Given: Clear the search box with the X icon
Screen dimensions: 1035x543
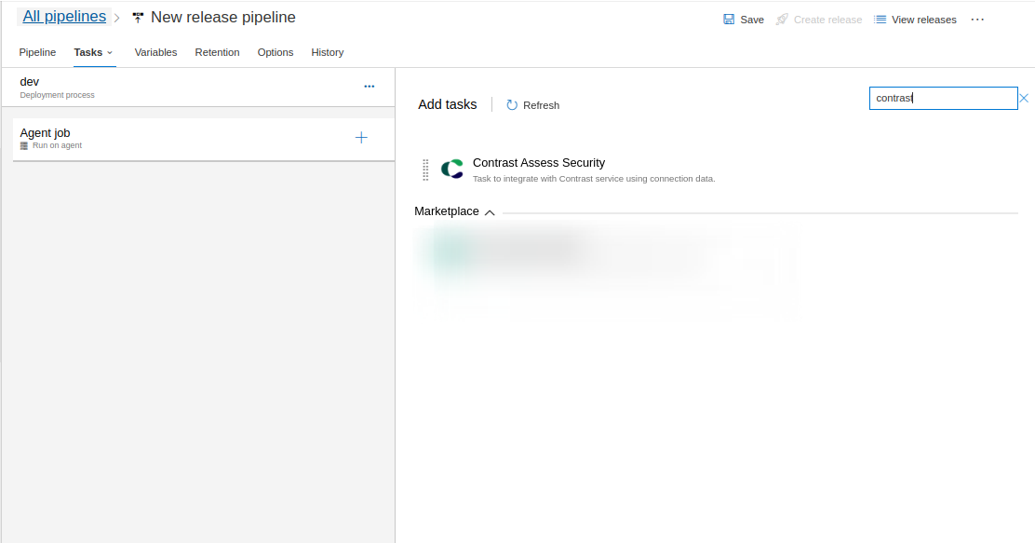Looking at the screenshot, I should tap(1024, 98).
